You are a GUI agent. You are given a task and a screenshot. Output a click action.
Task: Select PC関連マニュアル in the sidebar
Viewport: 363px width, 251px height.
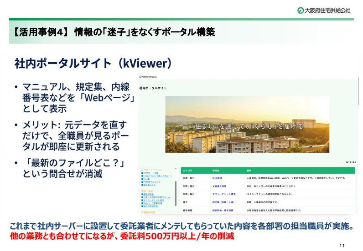tap(152, 182)
